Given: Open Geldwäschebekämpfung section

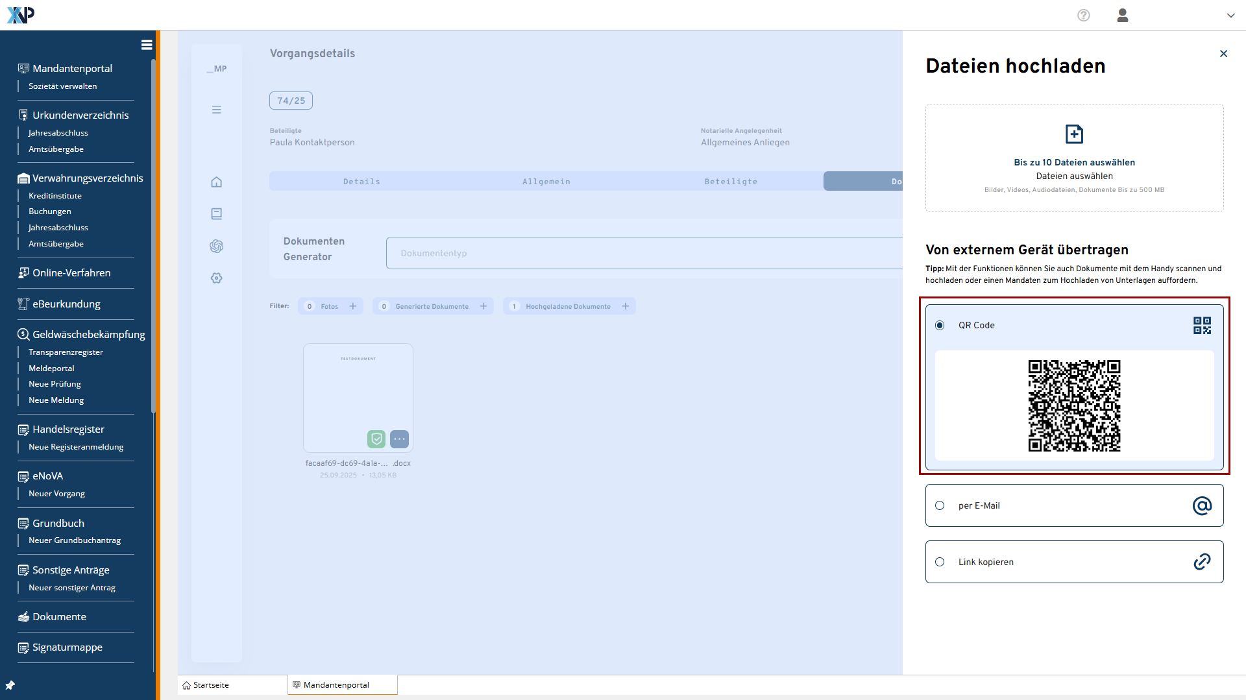Looking at the screenshot, I should pyautogui.click(x=89, y=335).
